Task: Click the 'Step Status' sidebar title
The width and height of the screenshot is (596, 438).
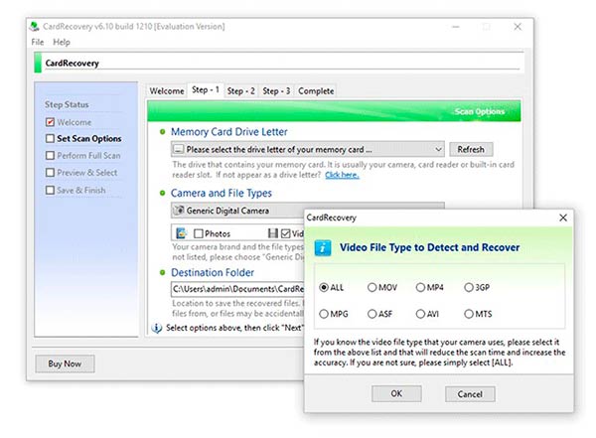Action: coord(67,104)
